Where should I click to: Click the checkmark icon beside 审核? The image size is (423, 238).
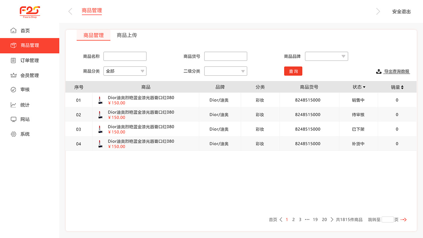click(14, 90)
